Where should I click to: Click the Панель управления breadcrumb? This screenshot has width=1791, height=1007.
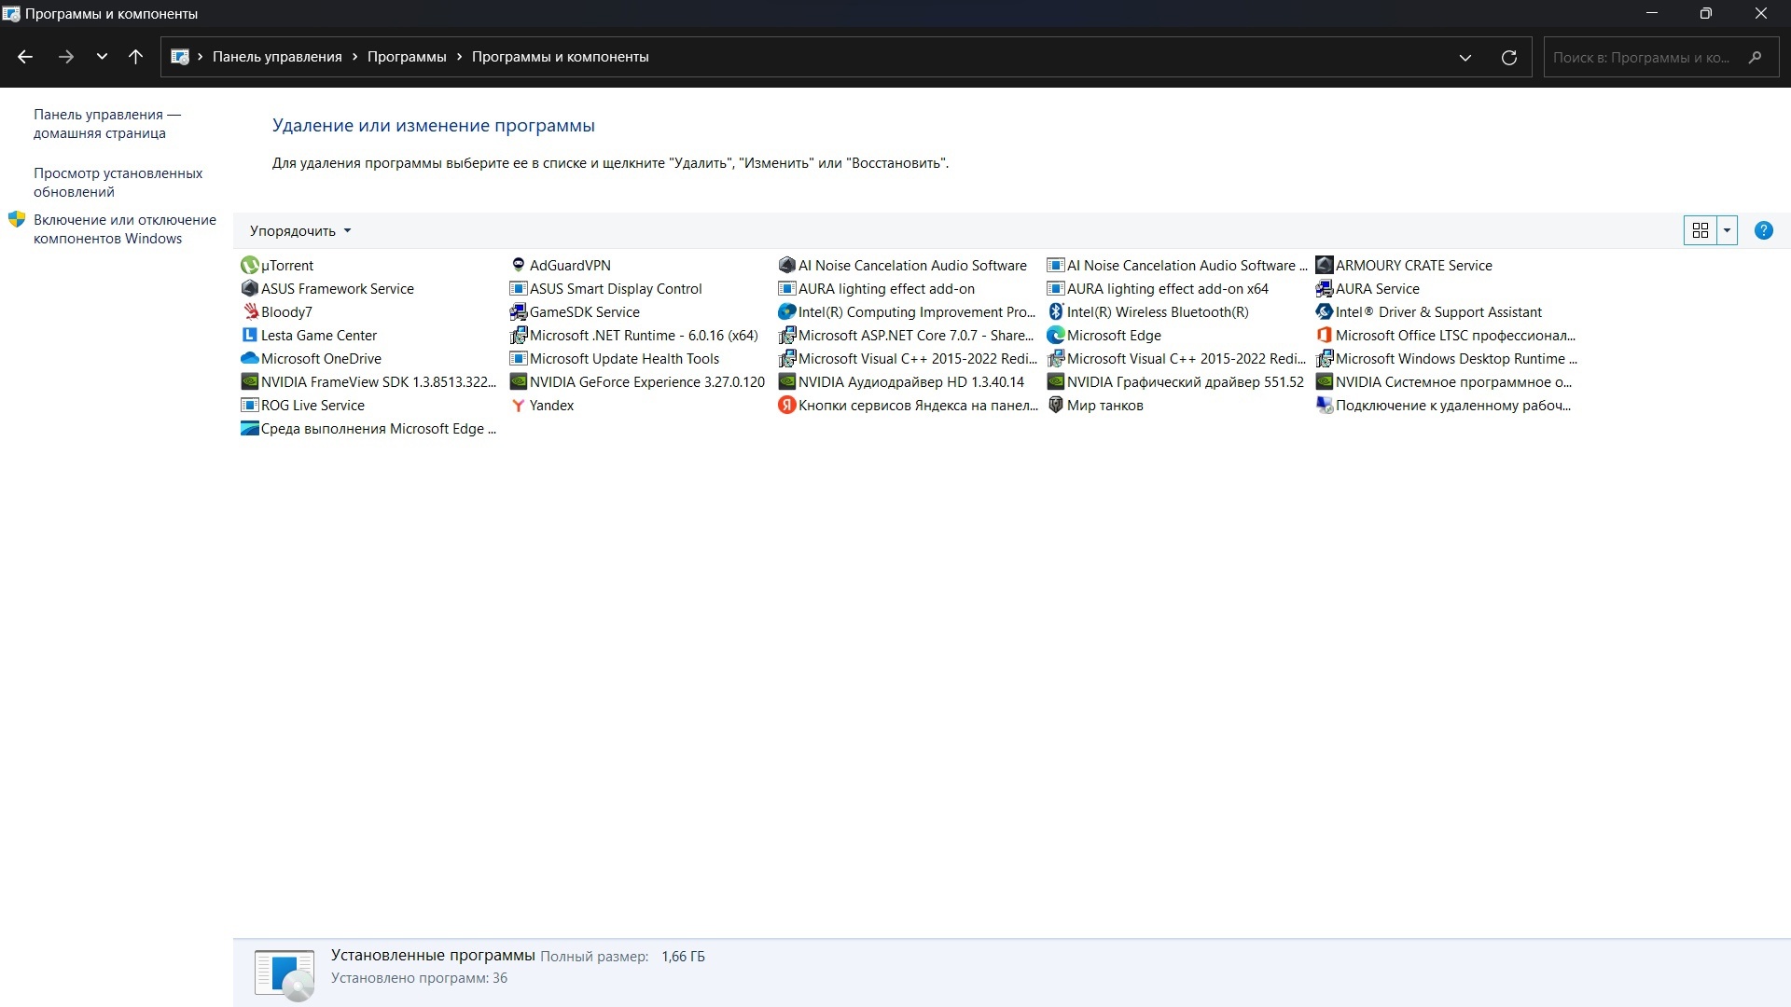(x=277, y=57)
